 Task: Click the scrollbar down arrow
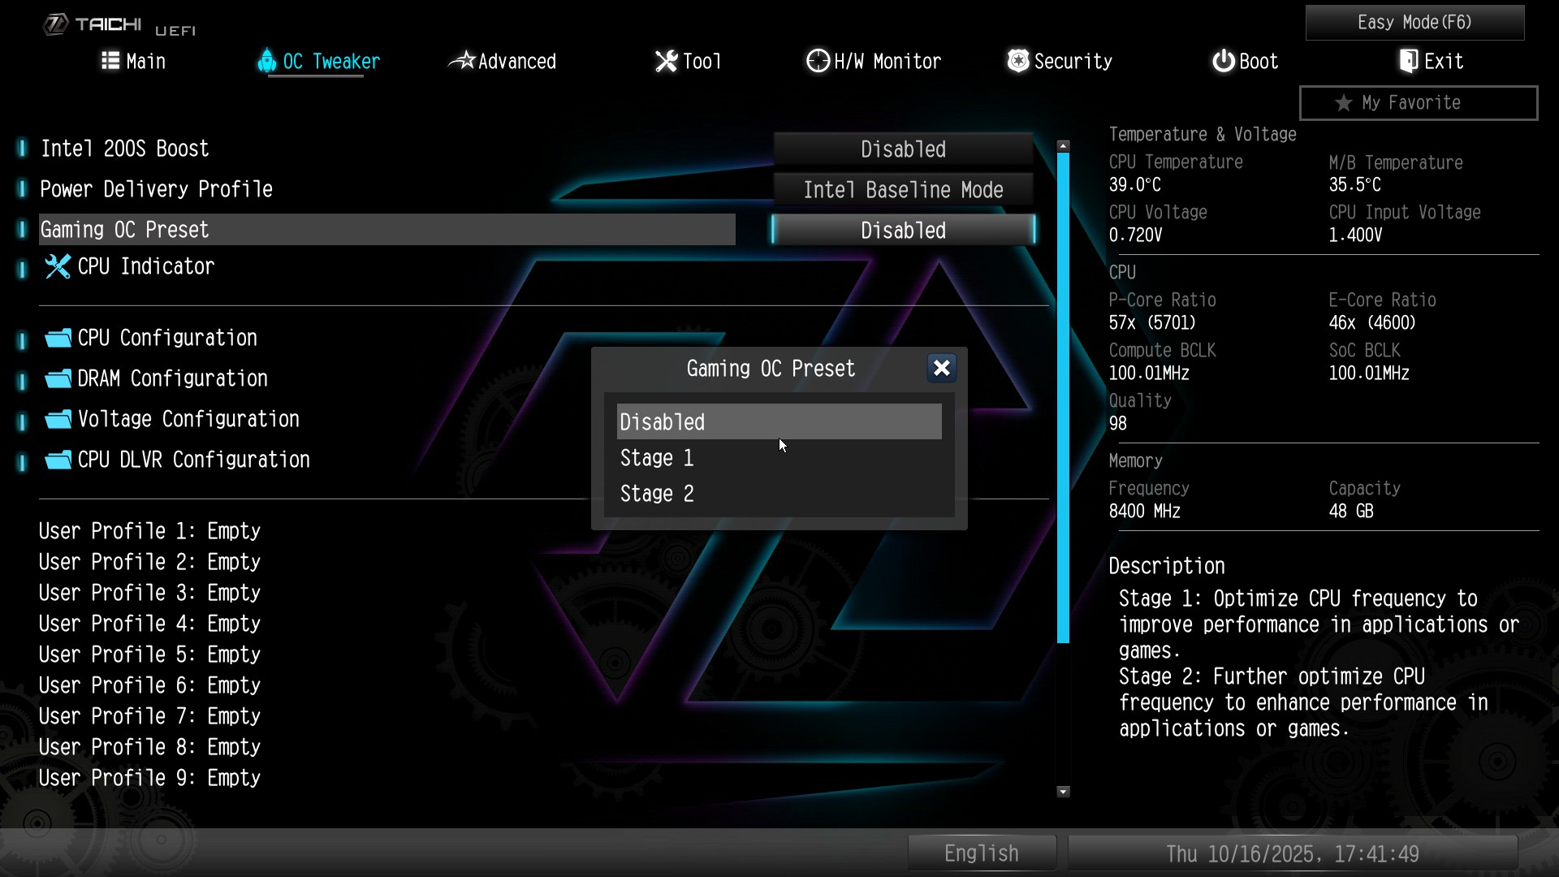coord(1063,792)
